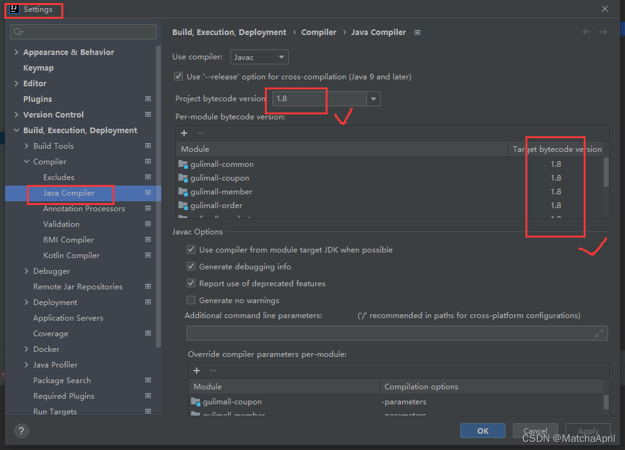Toggle Generate debugging info checkbox

point(191,267)
